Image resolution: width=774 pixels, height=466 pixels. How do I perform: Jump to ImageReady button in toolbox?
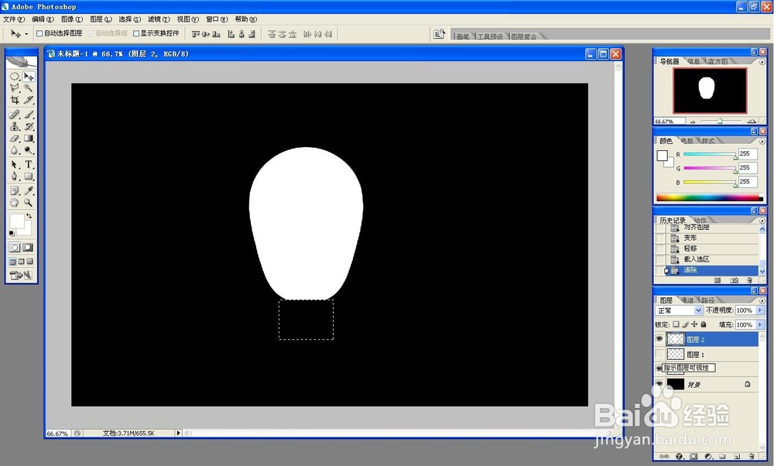coord(21,276)
